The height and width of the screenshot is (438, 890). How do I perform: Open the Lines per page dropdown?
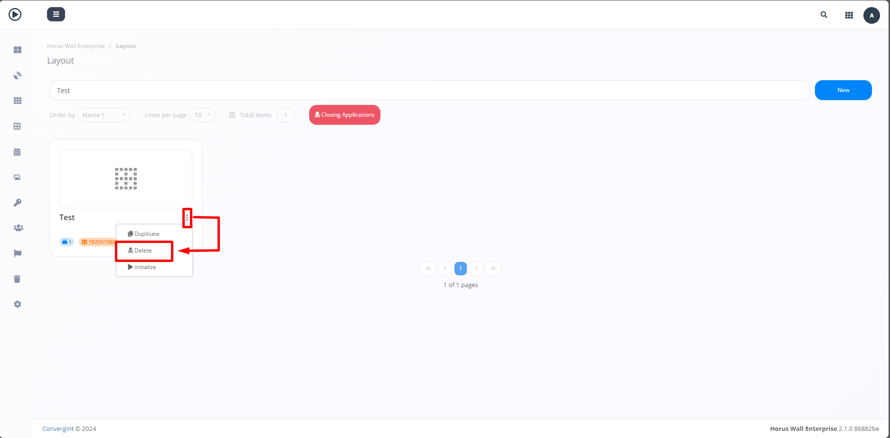pos(202,115)
